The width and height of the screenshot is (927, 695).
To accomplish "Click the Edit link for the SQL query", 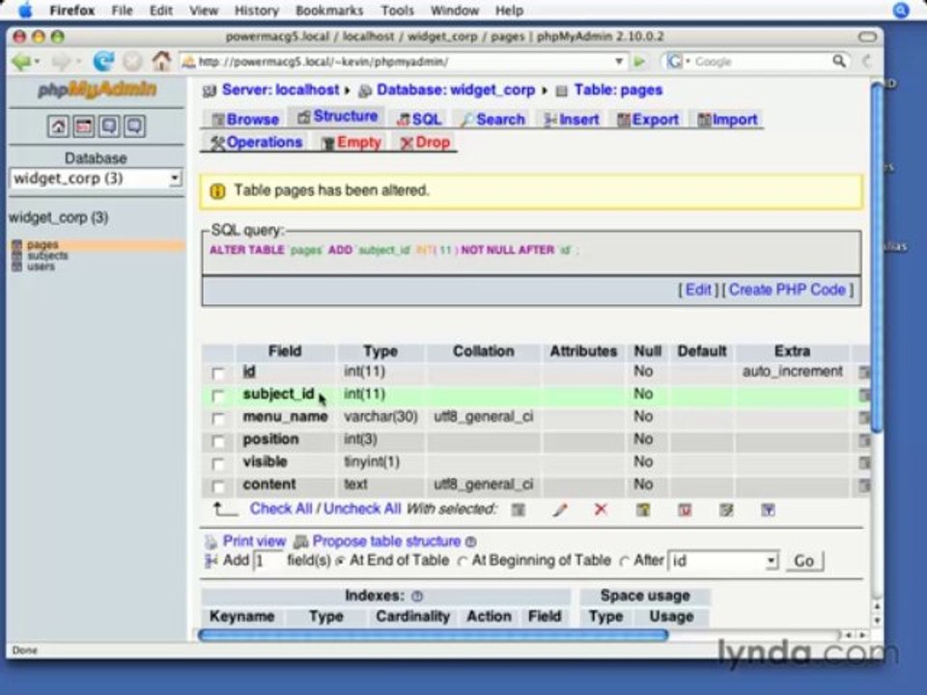I will [x=697, y=290].
